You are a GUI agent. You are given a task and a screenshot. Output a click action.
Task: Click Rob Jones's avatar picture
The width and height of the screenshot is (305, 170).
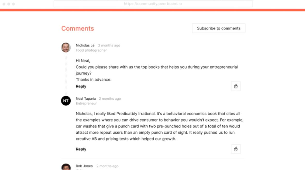66,167
